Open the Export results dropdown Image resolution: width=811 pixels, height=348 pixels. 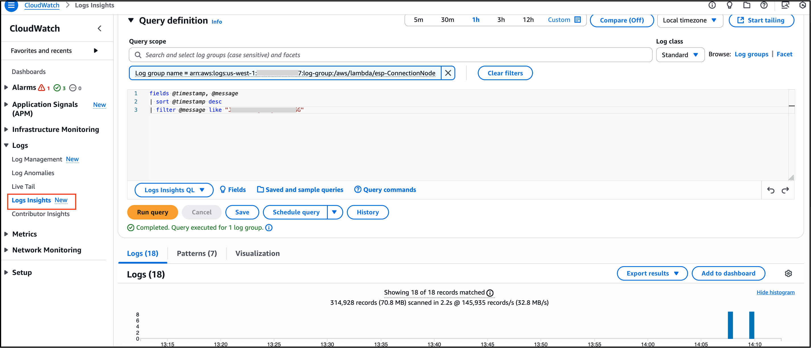click(652, 274)
